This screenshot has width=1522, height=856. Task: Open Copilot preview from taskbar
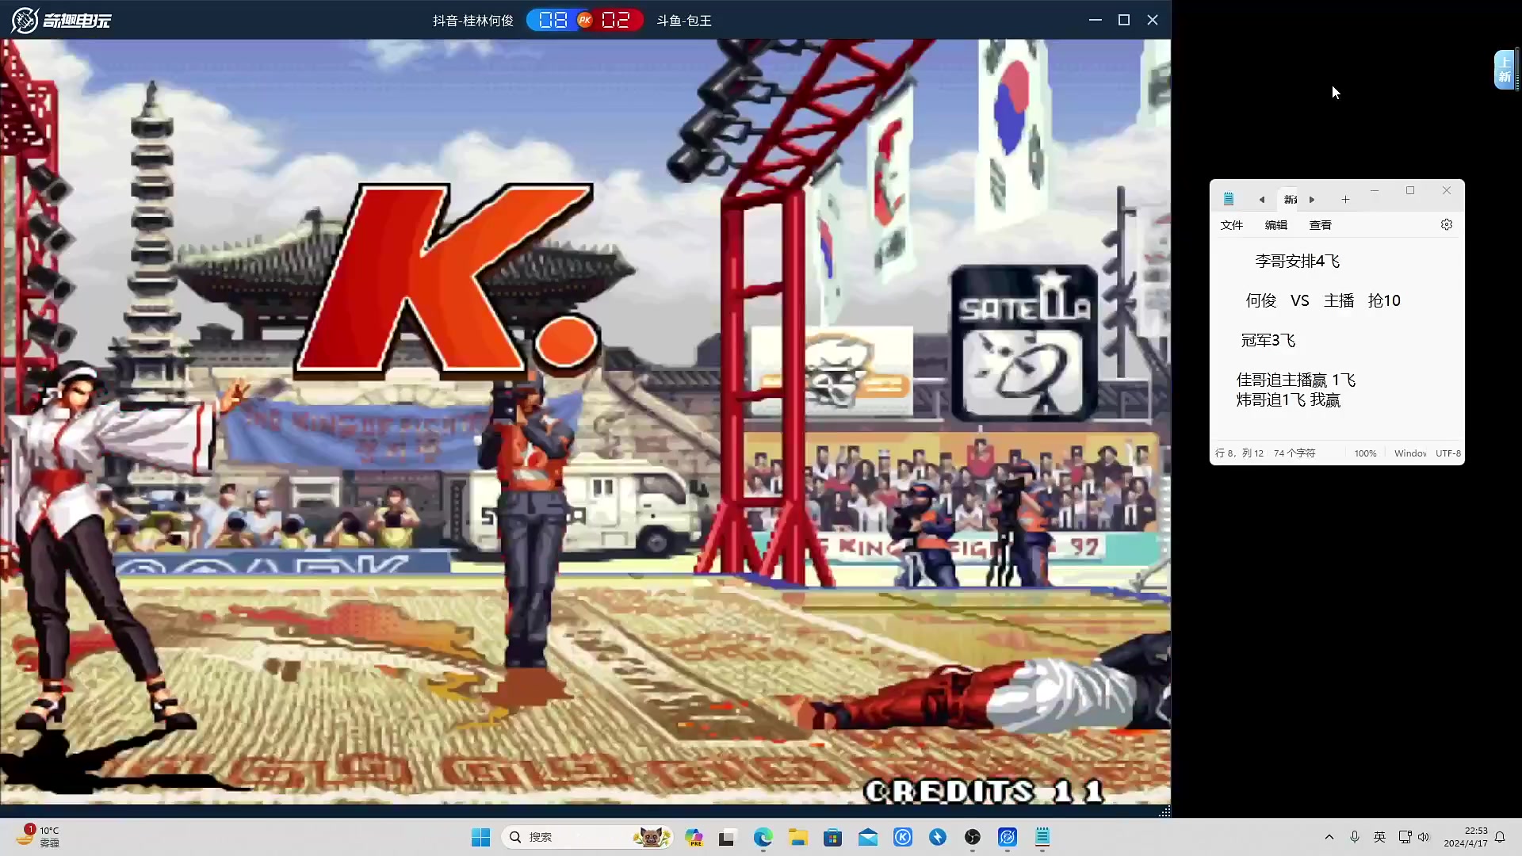(x=694, y=837)
